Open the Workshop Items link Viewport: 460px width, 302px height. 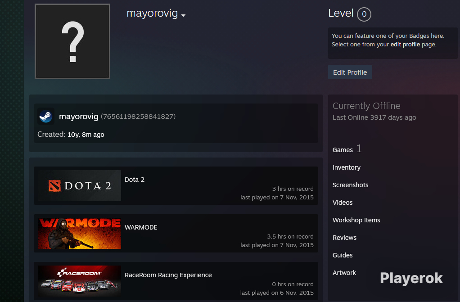point(356,220)
